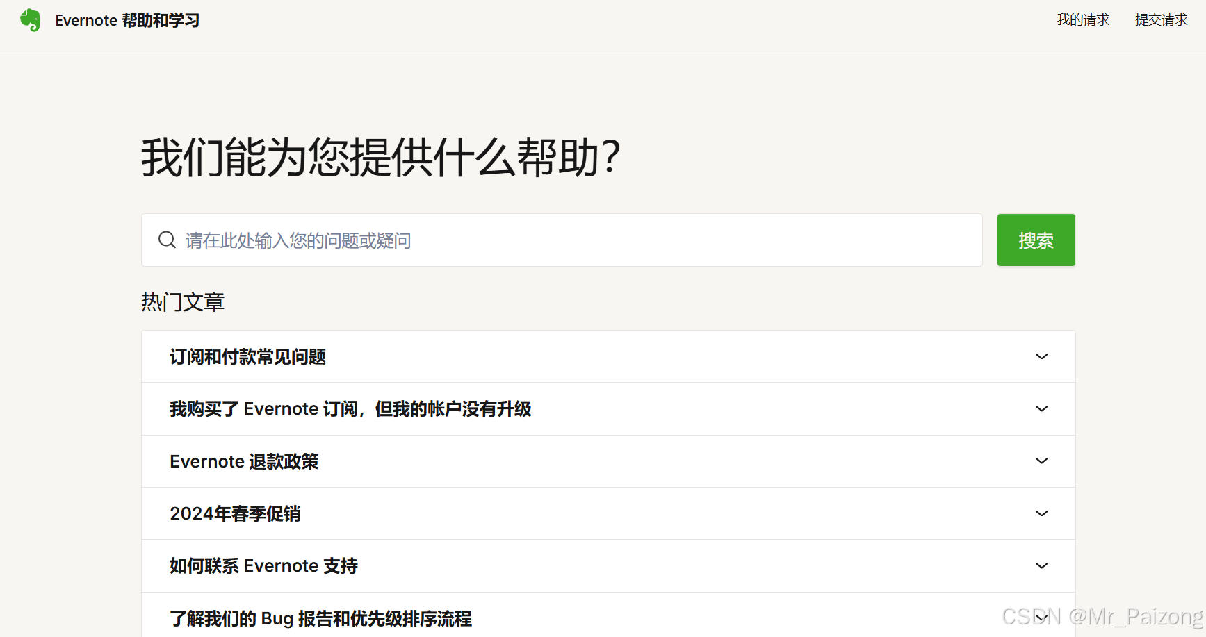Expand chevron for 我购买了 Evernote 订阅 article

pyautogui.click(x=1041, y=408)
